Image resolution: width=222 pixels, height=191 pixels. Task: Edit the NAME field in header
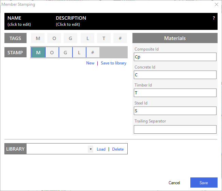19,21
